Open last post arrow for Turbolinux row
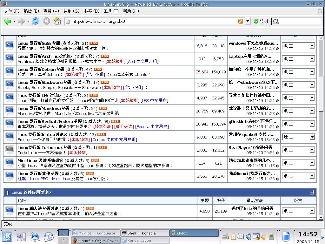Image resolution: width=325 pixels, height=244 pixels. (x=277, y=153)
